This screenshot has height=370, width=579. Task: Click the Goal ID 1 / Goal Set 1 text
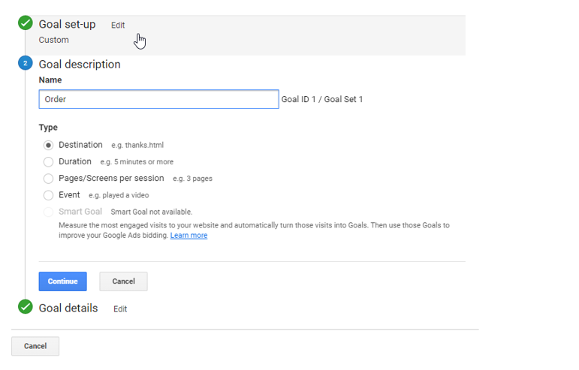pyautogui.click(x=322, y=99)
